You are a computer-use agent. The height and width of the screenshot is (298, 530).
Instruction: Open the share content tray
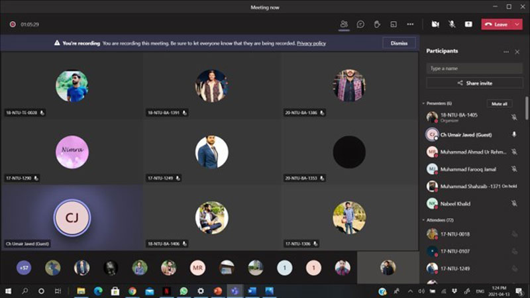click(x=468, y=24)
